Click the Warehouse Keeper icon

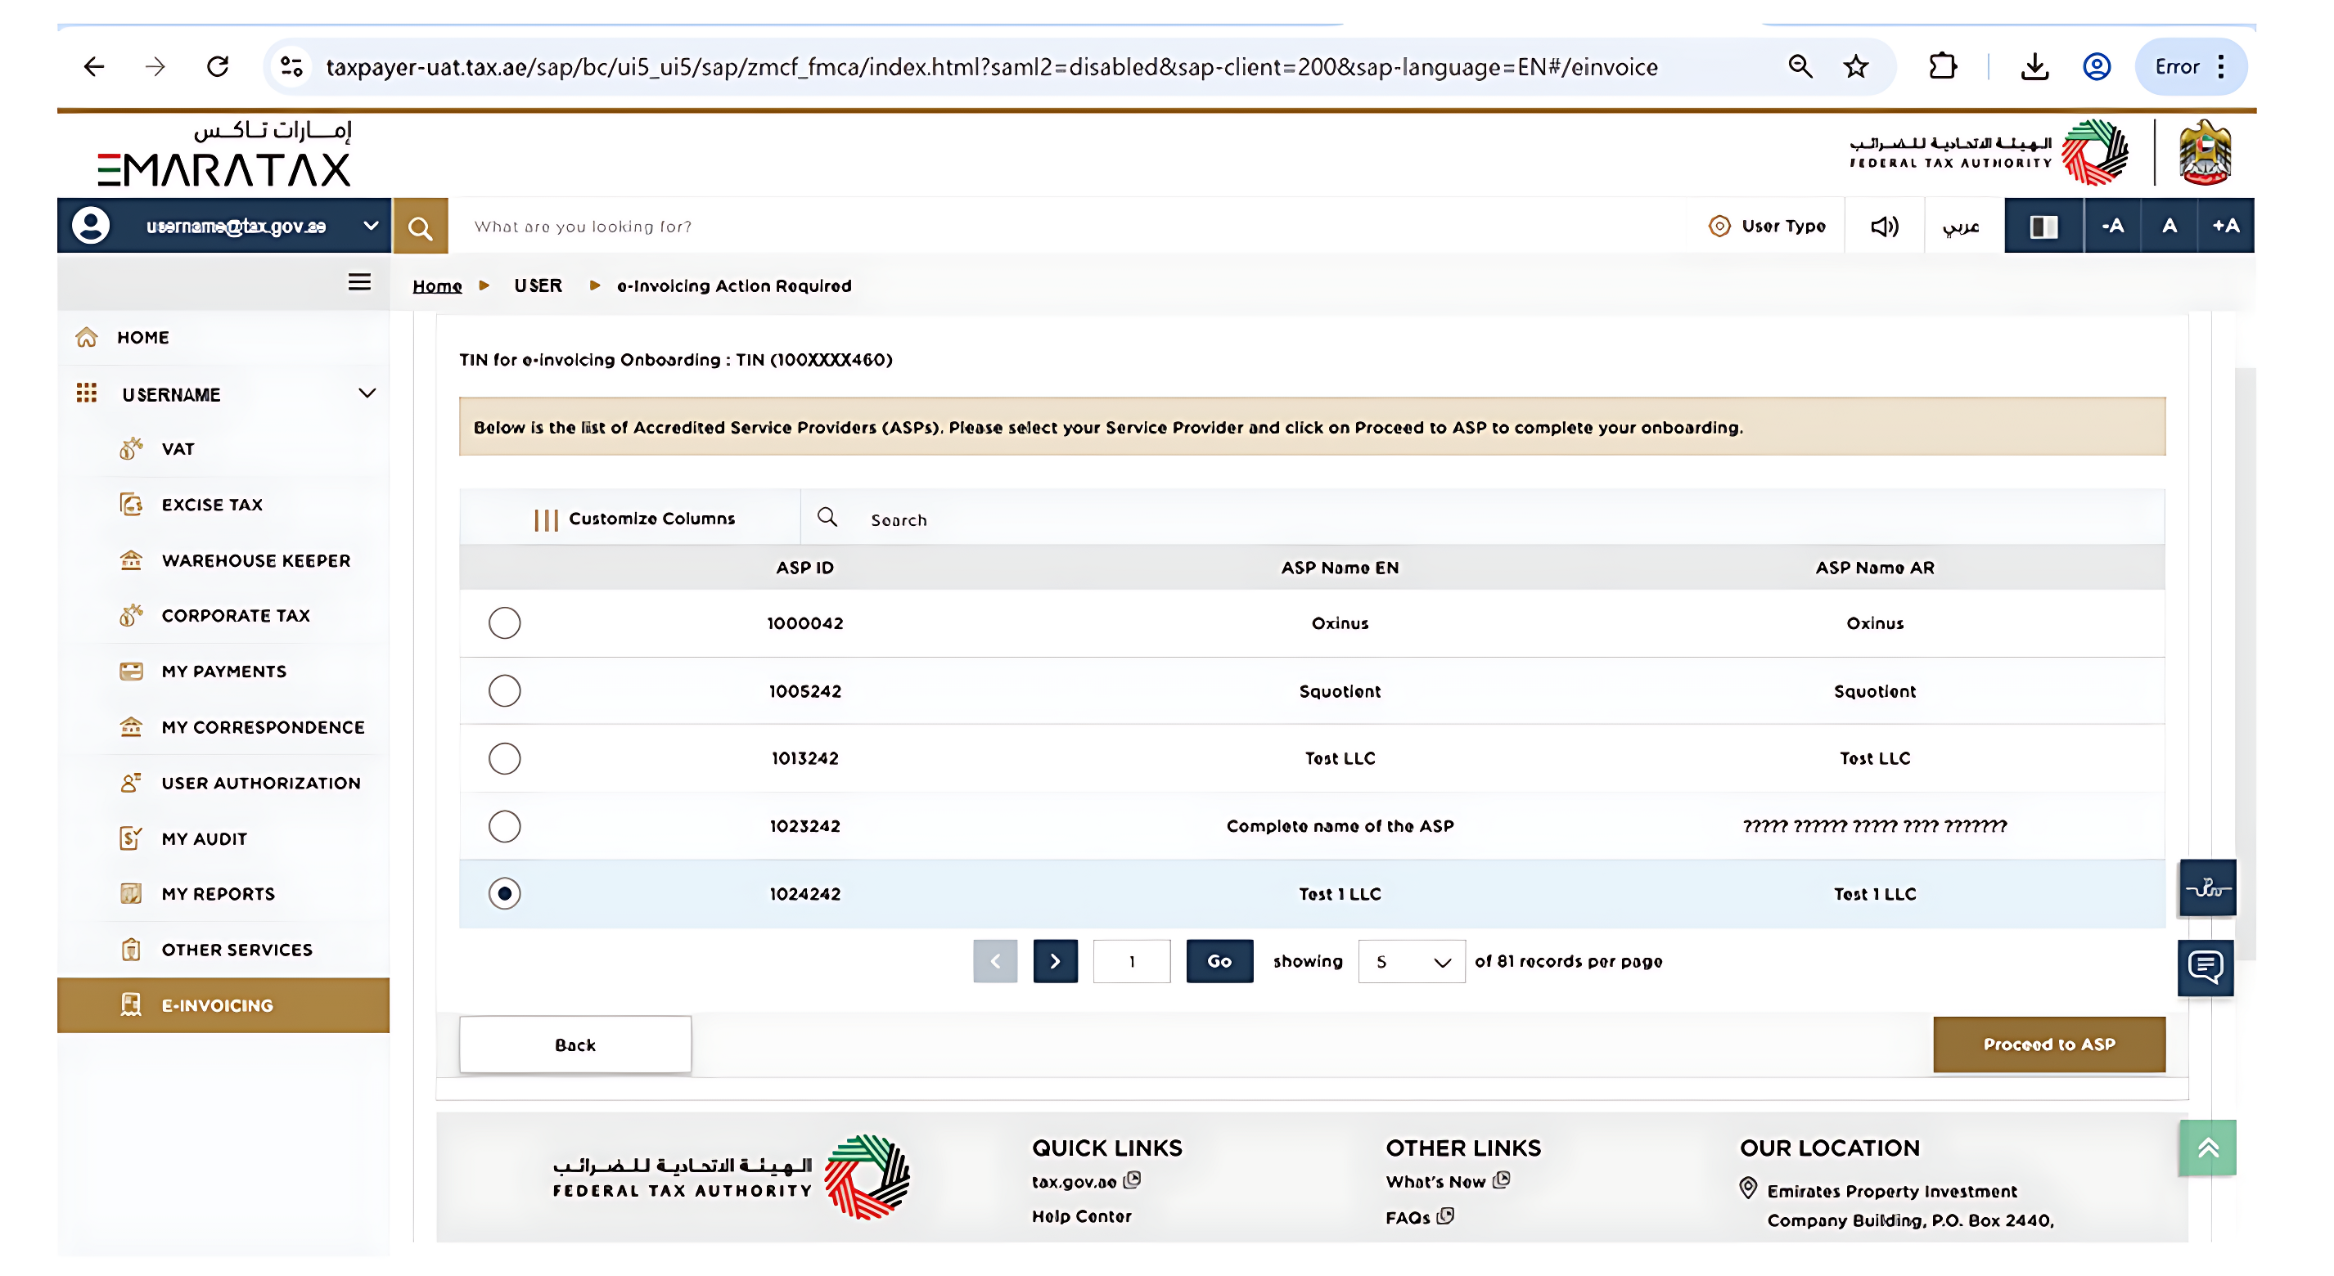click(133, 560)
